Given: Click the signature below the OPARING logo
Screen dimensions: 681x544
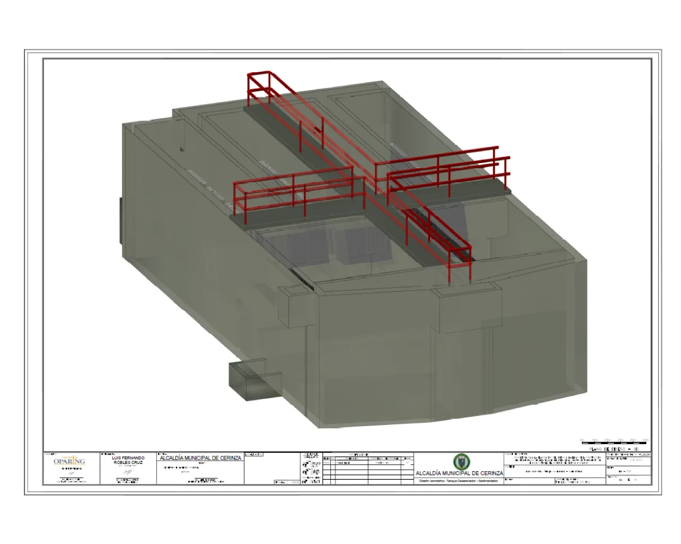Looking at the screenshot, I should tap(71, 473).
